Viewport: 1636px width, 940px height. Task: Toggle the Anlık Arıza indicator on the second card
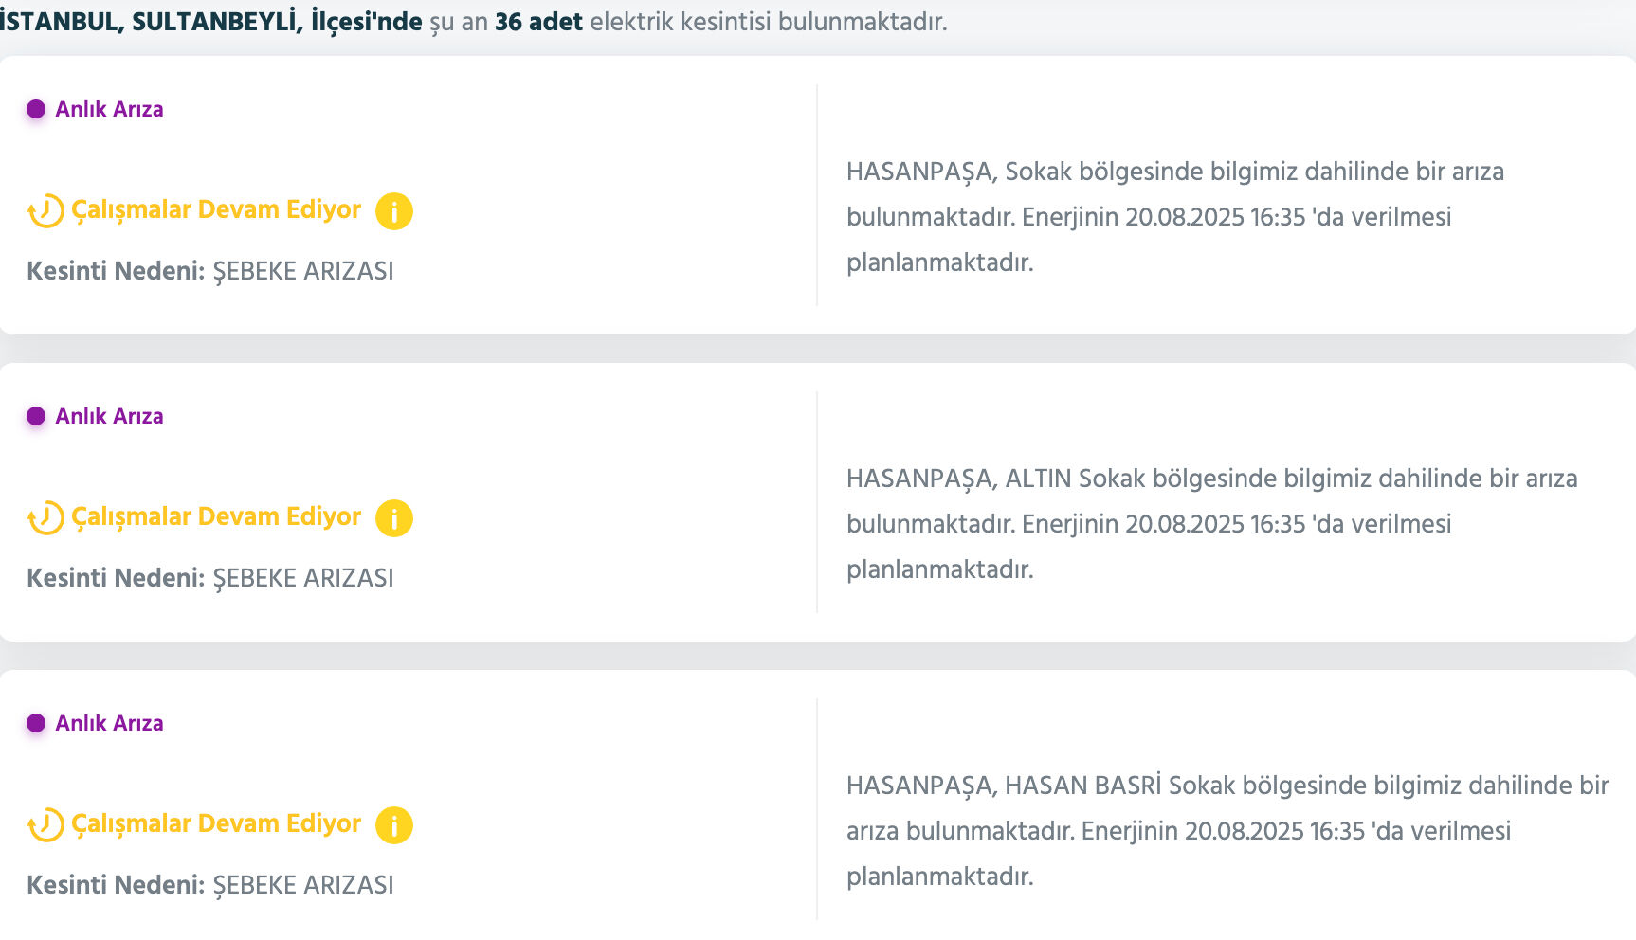coord(35,415)
